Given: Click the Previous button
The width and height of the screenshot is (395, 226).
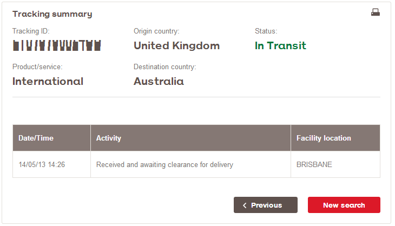Looking at the screenshot, I should (266, 205).
